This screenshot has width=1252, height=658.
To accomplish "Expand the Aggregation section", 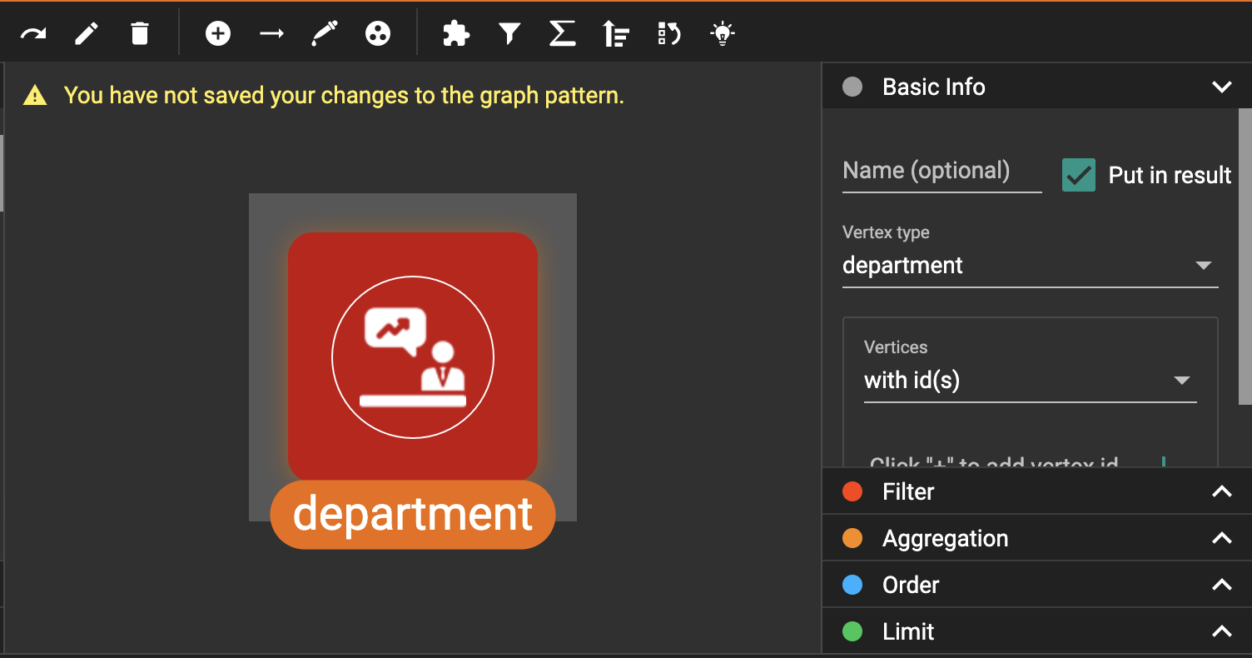I will (x=1221, y=538).
